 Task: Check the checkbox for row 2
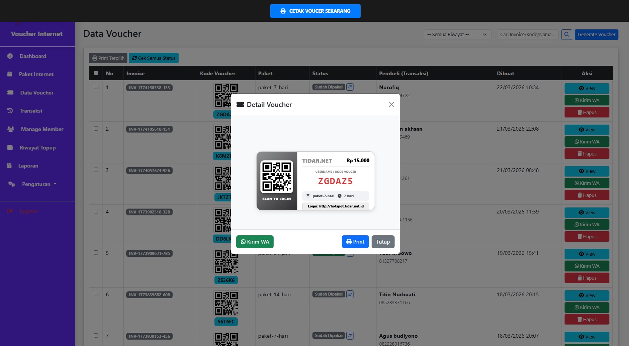(x=96, y=128)
